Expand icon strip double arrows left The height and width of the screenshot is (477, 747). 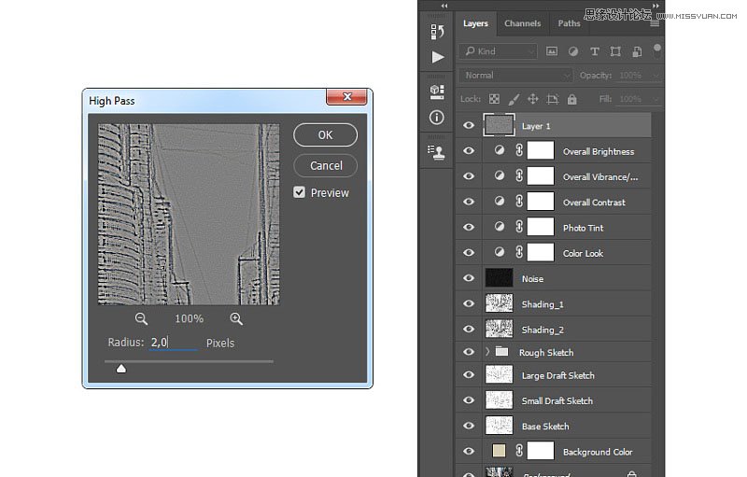tap(444, 6)
